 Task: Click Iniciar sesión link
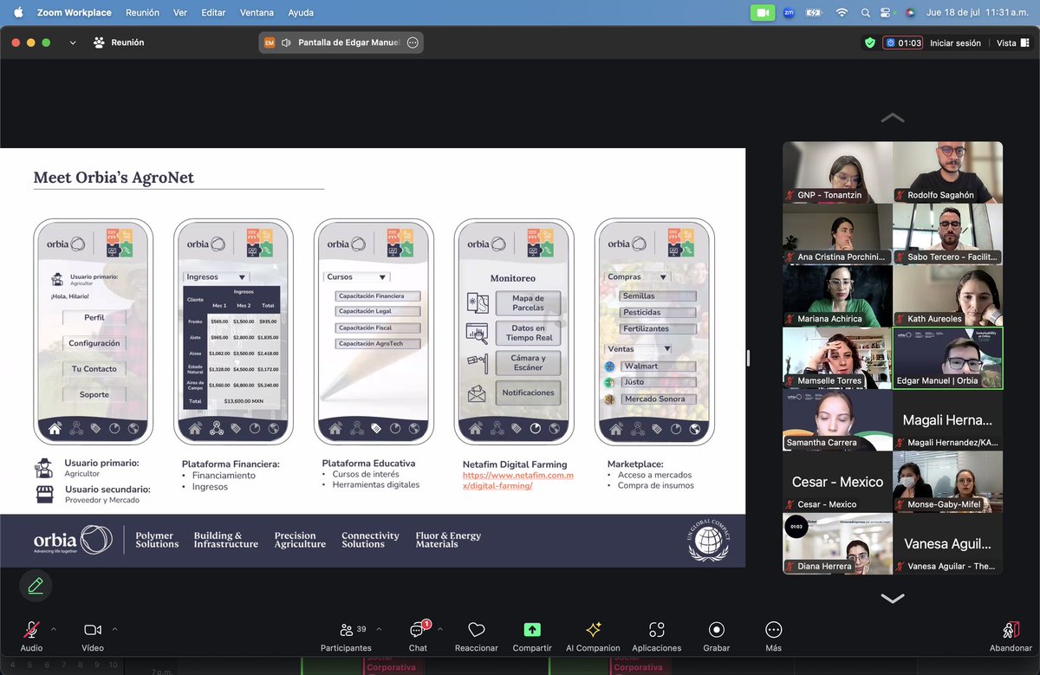point(955,42)
